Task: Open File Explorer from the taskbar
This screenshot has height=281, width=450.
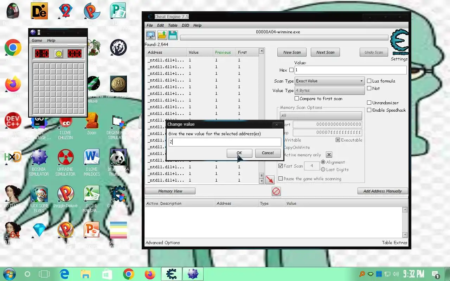Action: click(x=86, y=274)
